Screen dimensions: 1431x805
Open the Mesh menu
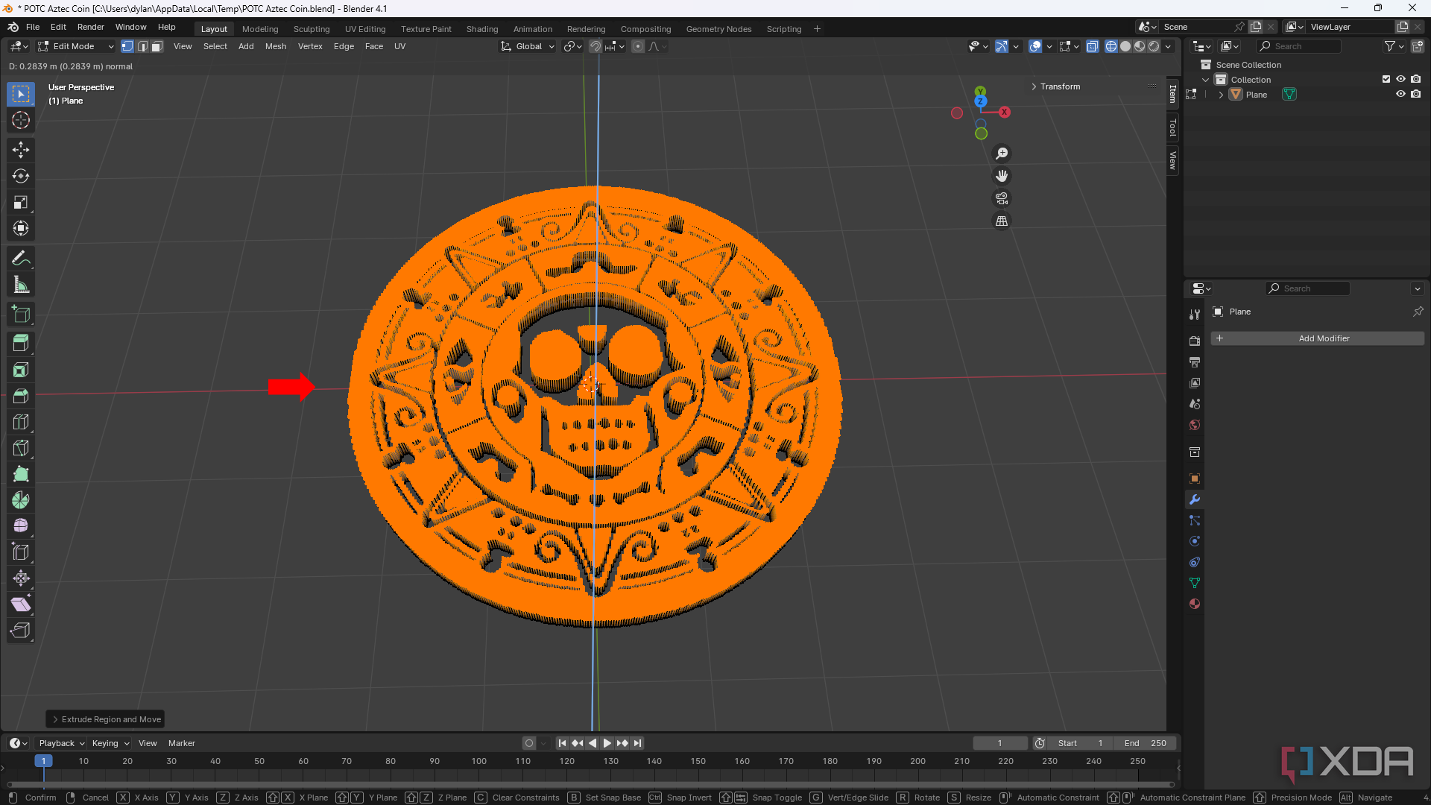(275, 46)
